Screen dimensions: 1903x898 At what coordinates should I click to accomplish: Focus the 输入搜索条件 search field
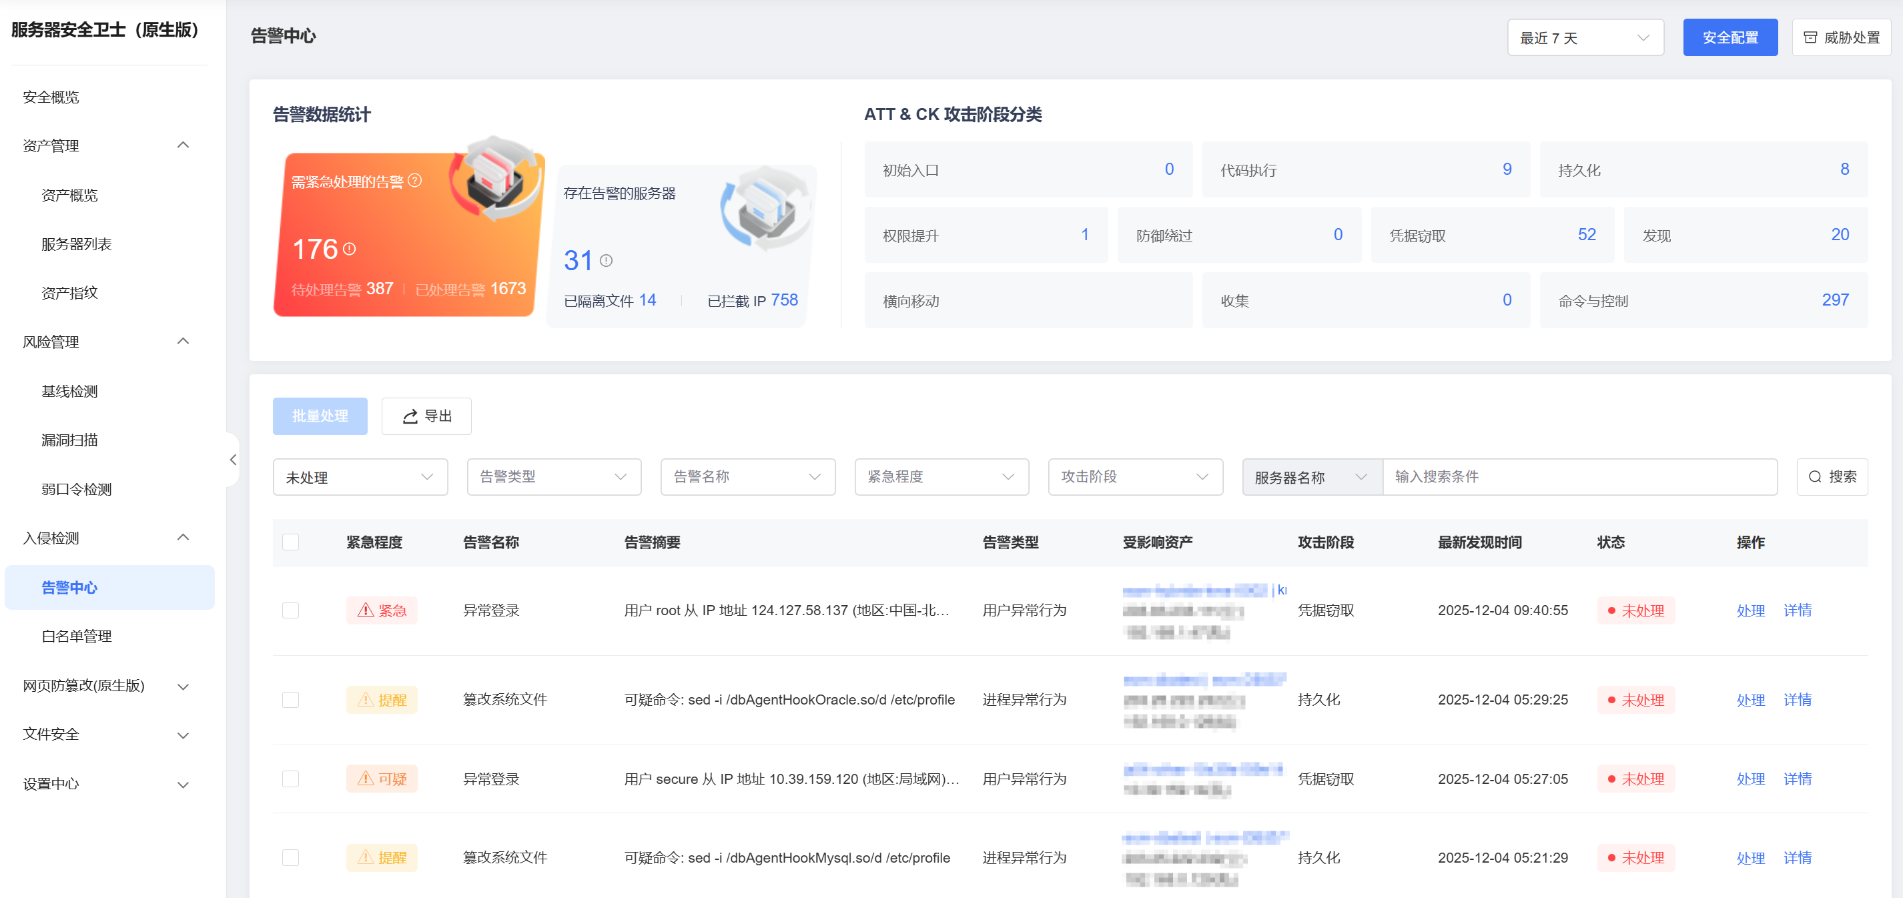1579,477
